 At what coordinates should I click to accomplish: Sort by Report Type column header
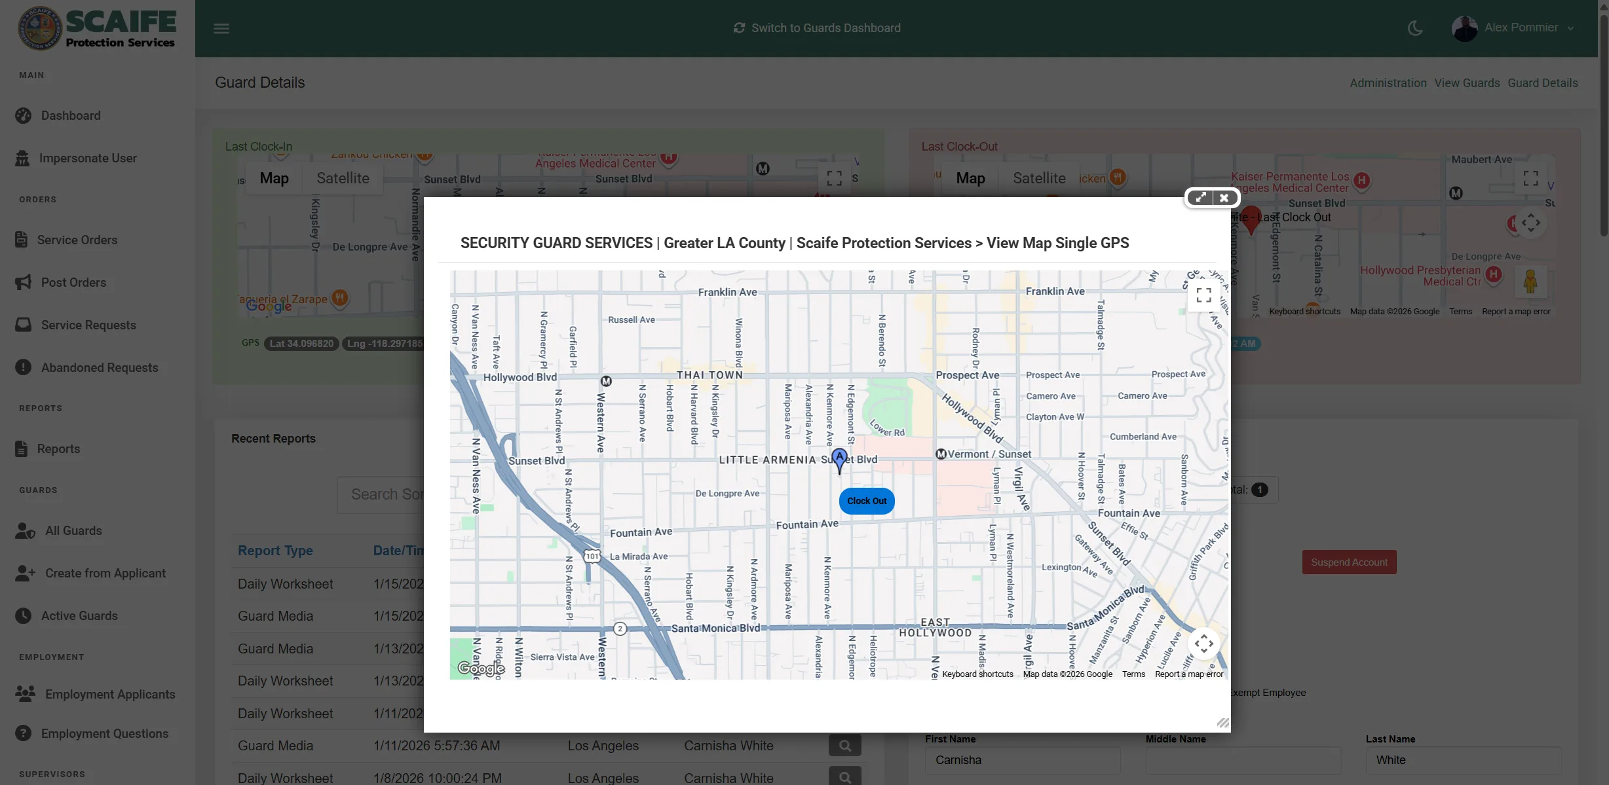(275, 551)
